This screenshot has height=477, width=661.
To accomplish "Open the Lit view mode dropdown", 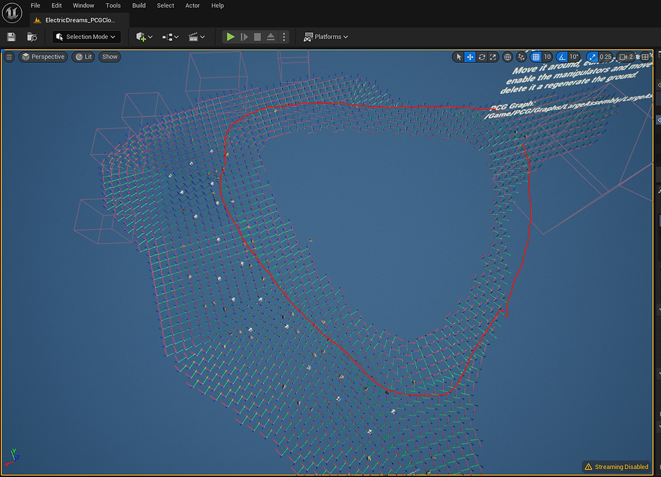I will [84, 57].
